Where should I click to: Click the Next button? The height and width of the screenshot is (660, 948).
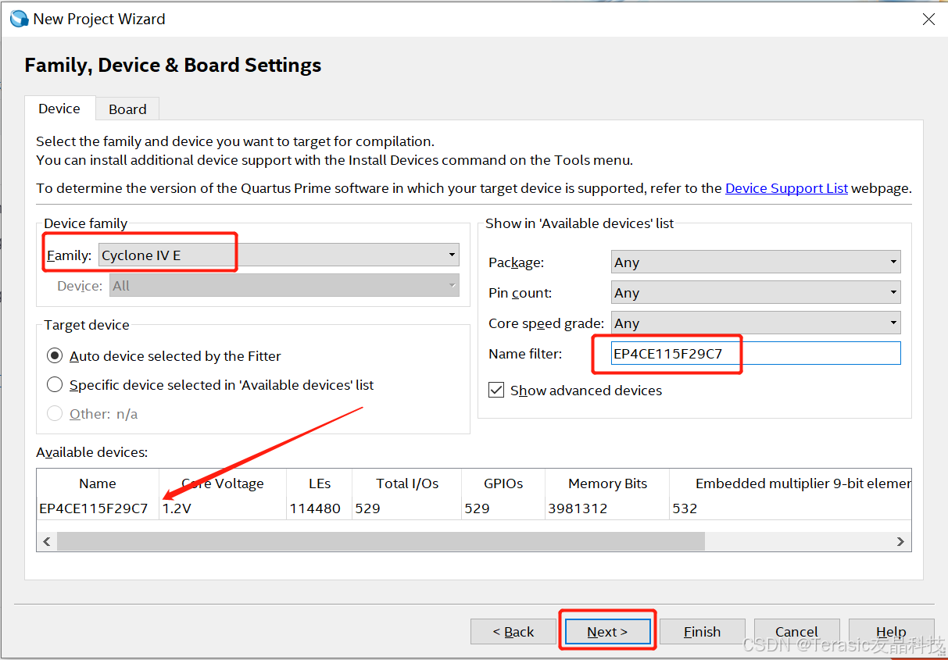click(607, 632)
